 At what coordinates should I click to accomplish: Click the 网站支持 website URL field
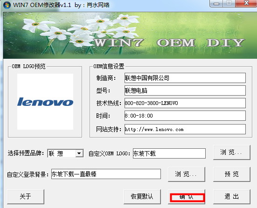click(185, 129)
